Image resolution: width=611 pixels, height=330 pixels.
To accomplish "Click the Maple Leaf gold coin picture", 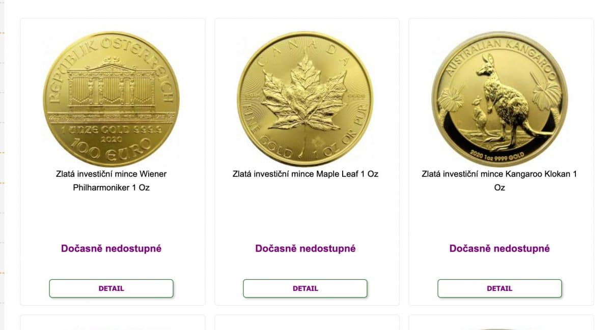I will tap(305, 99).
